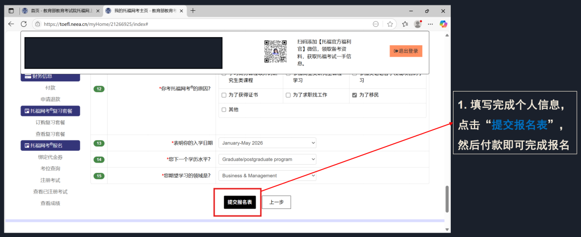Check the 其他 checkbox

[224, 110]
